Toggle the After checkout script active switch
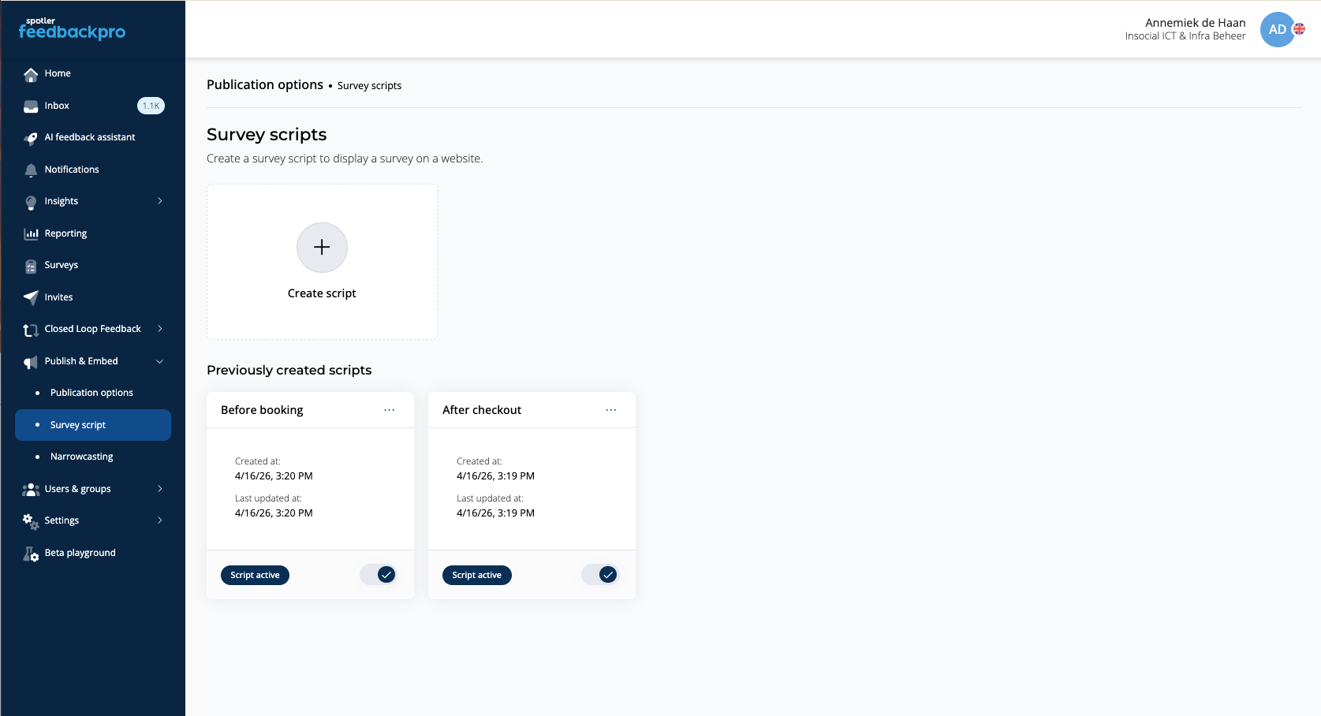Screen dimensions: 1321x716 tap(599, 575)
